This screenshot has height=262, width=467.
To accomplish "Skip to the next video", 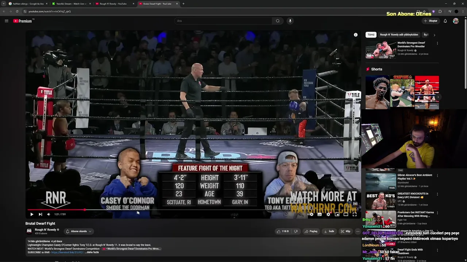I will click(40, 214).
